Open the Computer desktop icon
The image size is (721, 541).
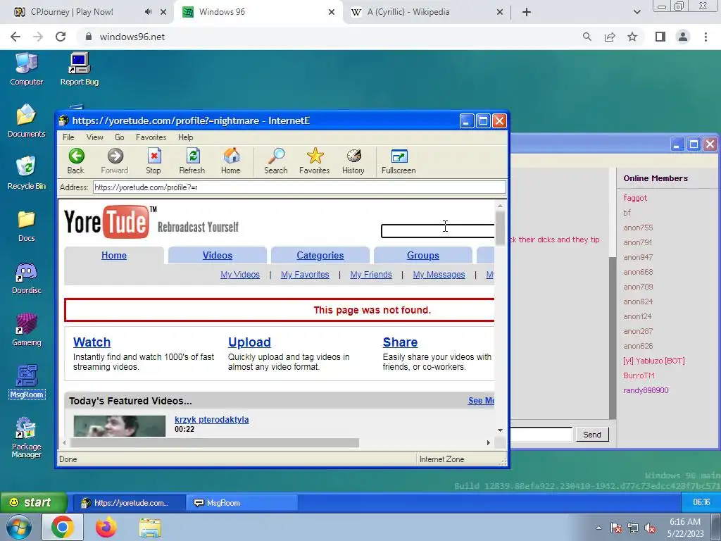(27, 69)
